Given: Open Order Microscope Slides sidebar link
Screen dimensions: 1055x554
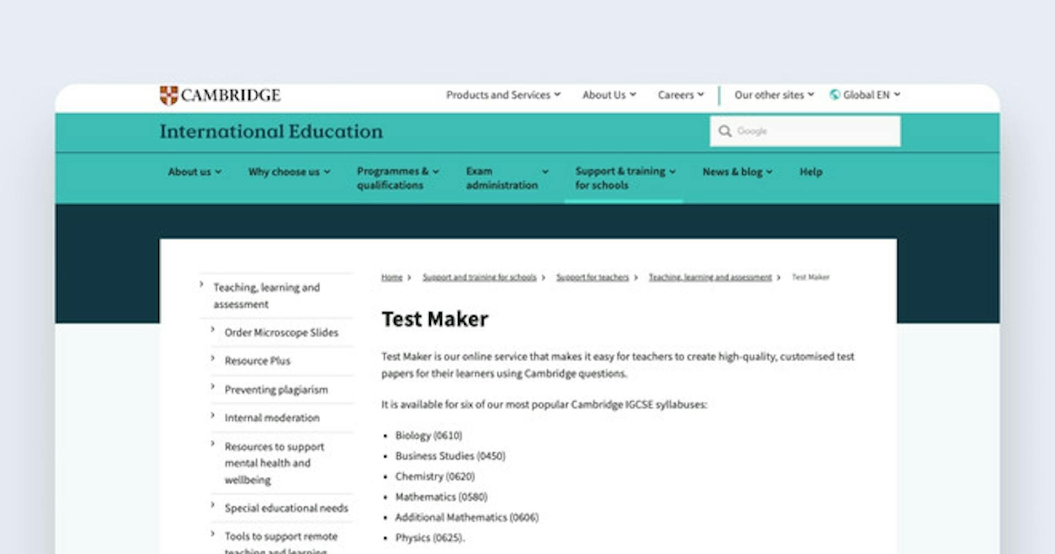Looking at the screenshot, I should (281, 333).
